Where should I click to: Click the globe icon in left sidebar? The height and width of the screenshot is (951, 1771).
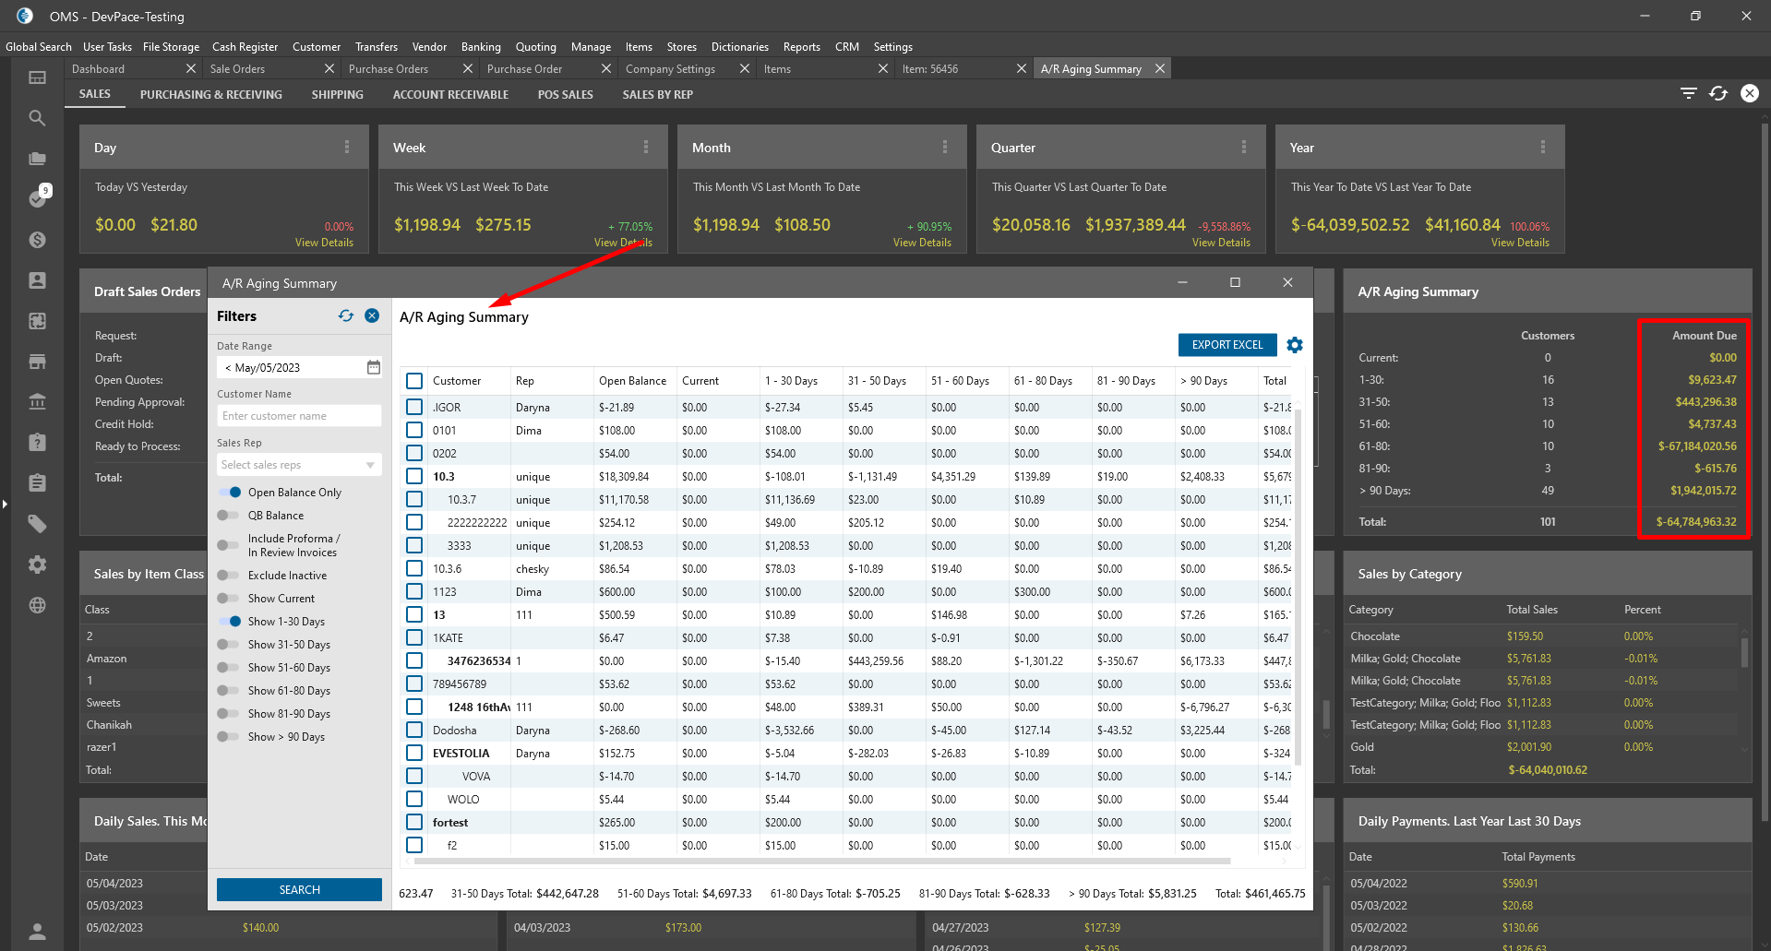[x=37, y=605]
